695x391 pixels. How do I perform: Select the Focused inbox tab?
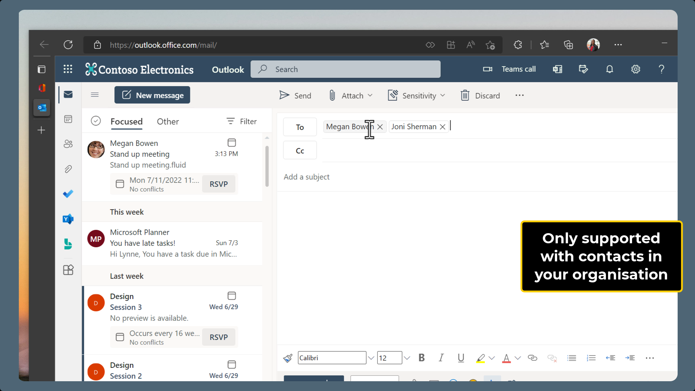click(126, 122)
